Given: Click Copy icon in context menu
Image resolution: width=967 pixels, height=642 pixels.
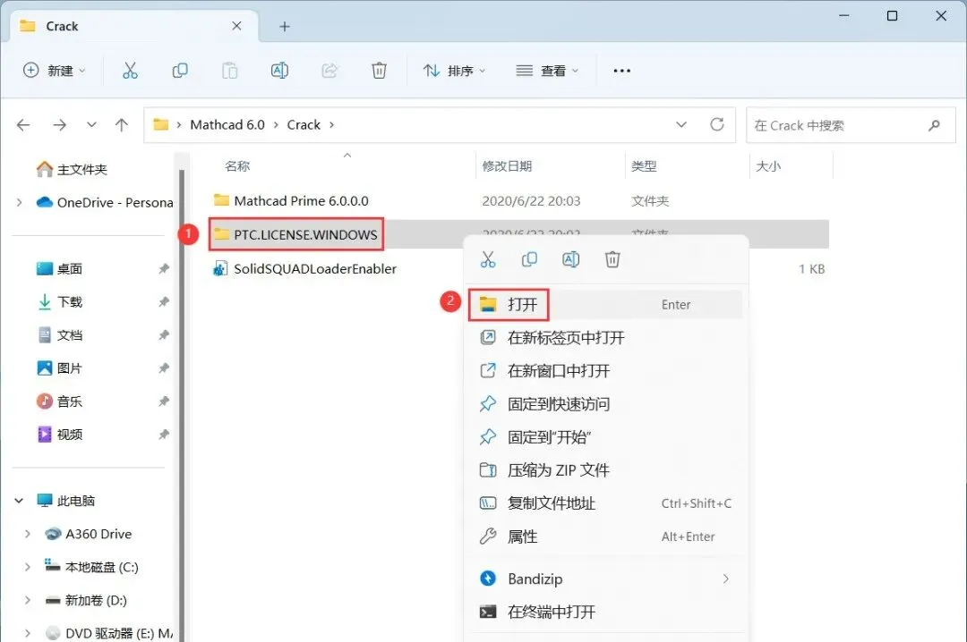Looking at the screenshot, I should [x=529, y=260].
